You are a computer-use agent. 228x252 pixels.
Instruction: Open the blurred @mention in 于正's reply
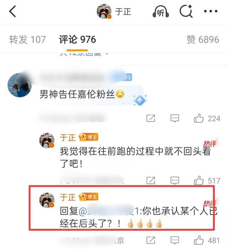point(108,211)
